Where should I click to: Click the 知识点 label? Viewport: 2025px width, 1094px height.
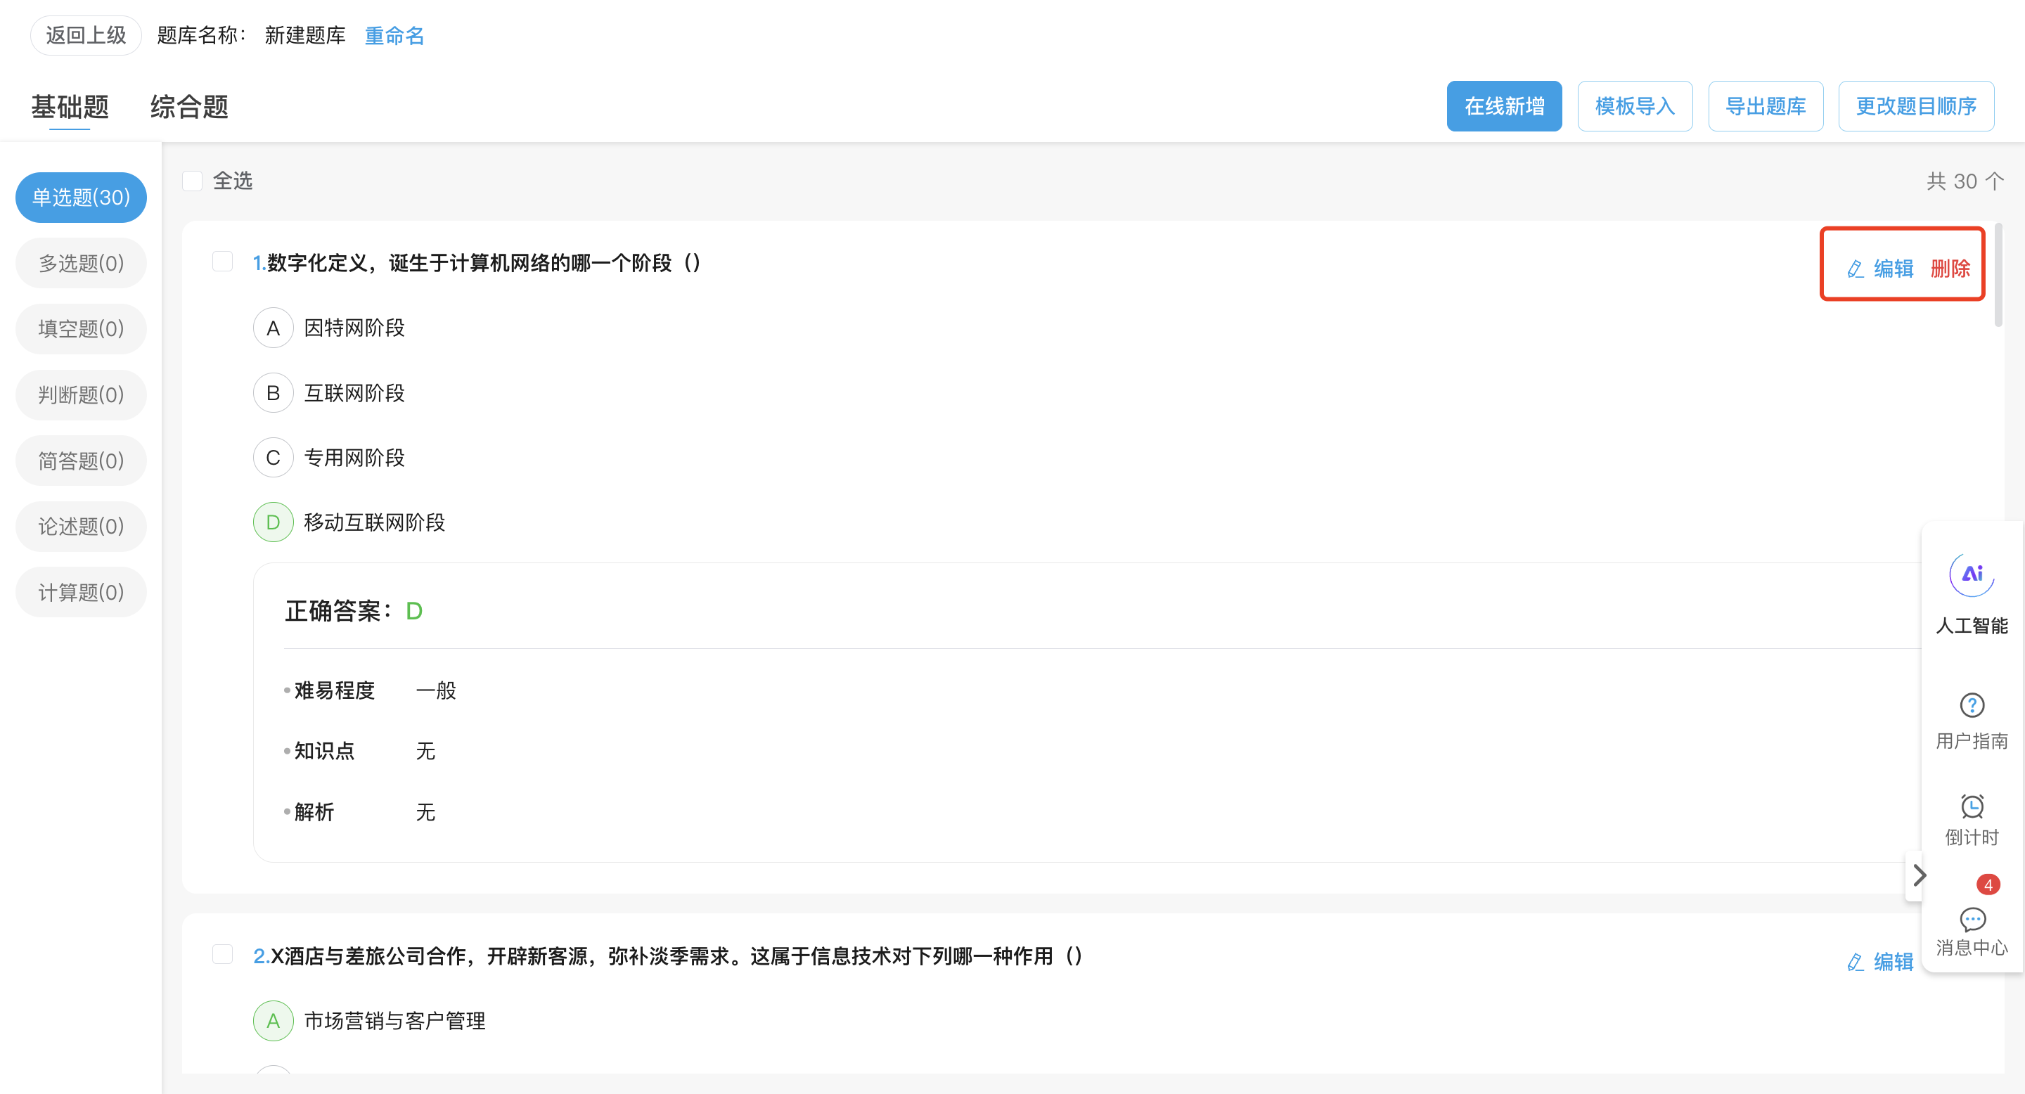point(324,751)
